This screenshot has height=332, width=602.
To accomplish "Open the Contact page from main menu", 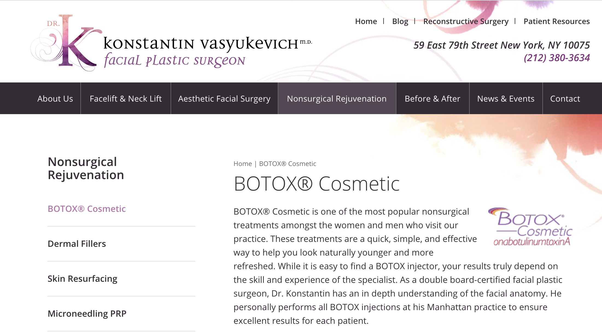I will point(565,99).
